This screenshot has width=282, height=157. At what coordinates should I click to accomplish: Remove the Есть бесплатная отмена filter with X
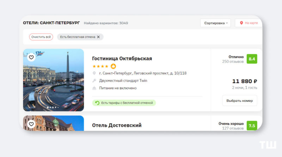[98, 37]
